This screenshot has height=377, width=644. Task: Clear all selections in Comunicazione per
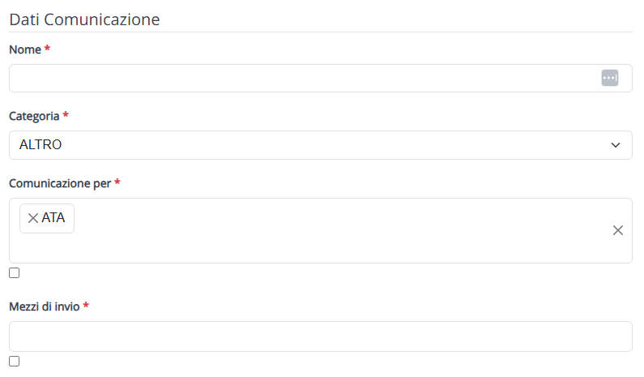point(618,230)
